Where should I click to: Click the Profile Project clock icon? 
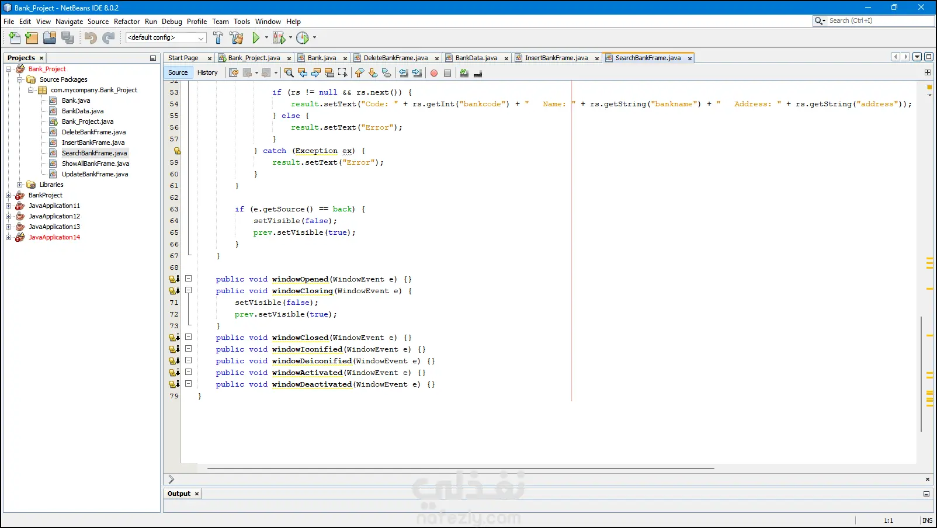click(303, 38)
